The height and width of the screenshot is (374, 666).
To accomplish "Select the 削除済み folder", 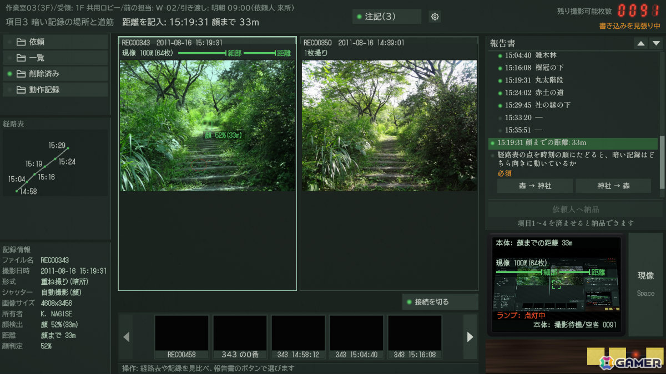I will 56,74.
